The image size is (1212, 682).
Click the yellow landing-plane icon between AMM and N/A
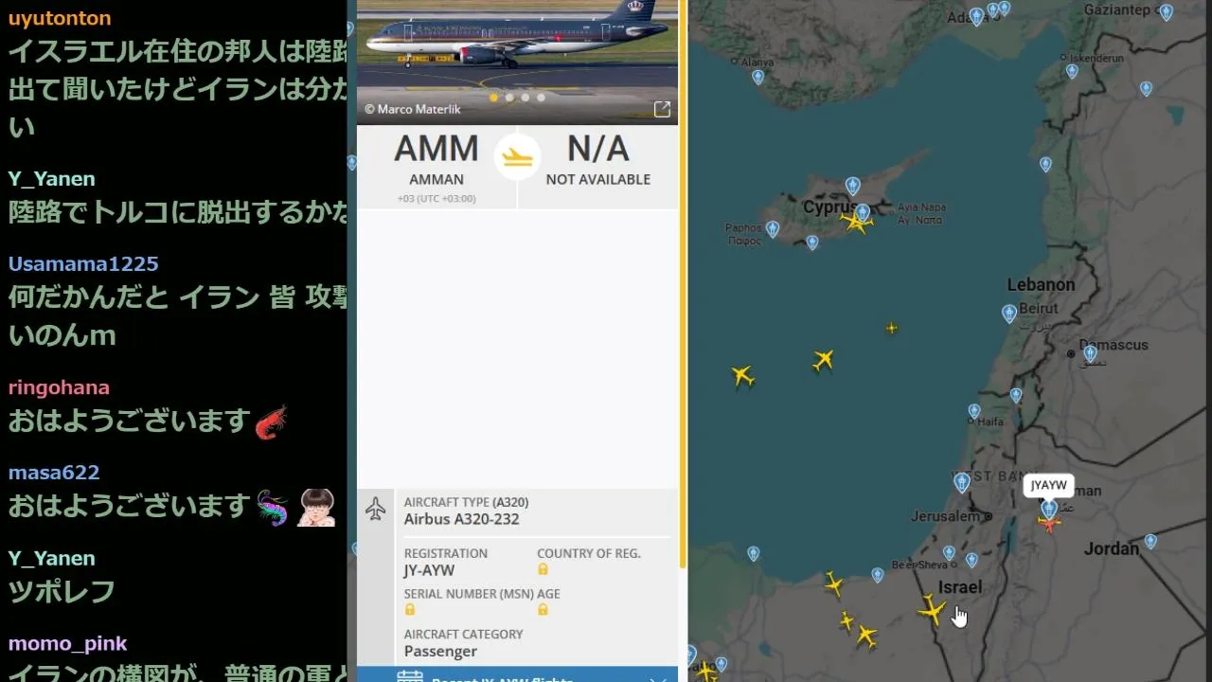coord(518,157)
